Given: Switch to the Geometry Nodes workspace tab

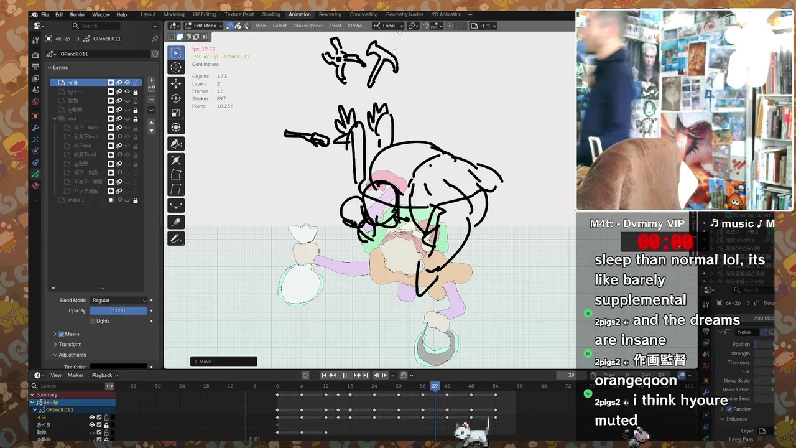Looking at the screenshot, I should point(404,14).
